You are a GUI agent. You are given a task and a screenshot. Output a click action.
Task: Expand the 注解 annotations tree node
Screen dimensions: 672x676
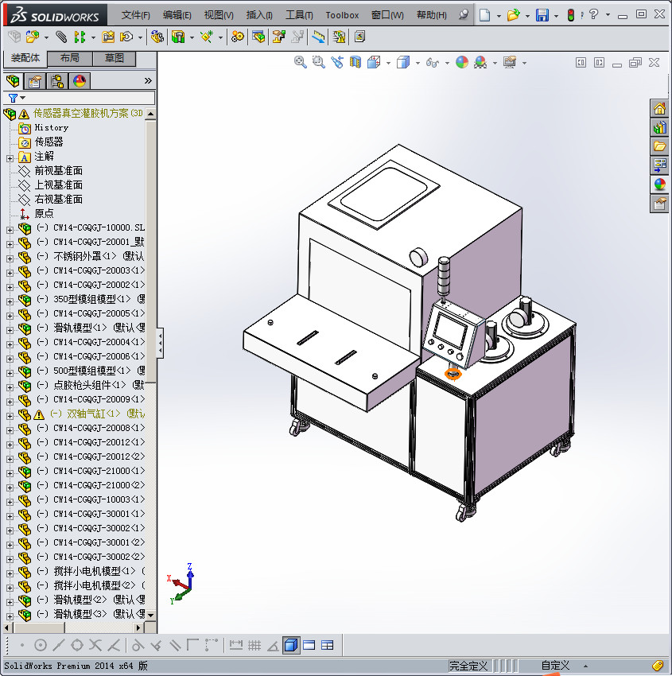click(x=10, y=158)
